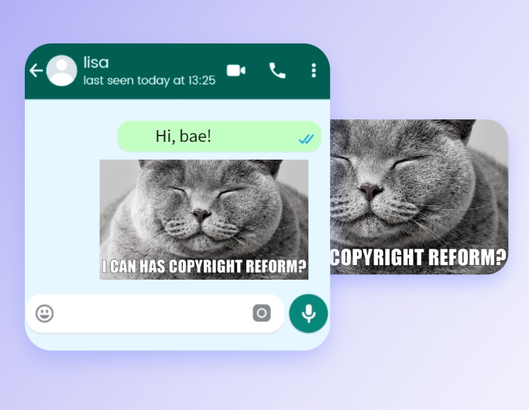Go back using the arrow icon
The width and height of the screenshot is (529, 410).
(x=36, y=71)
